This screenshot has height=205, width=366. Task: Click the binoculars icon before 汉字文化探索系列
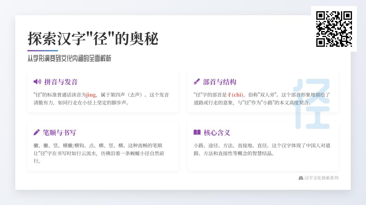pyautogui.click(x=301, y=178)
